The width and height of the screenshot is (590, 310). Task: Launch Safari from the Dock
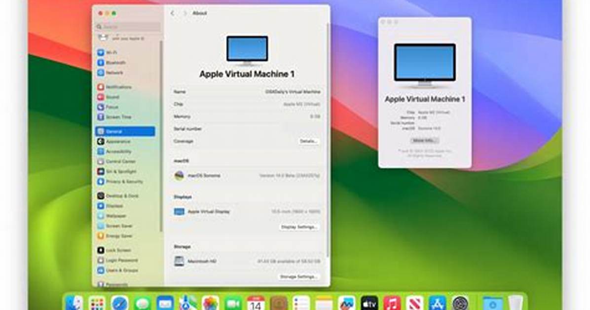(120, 303)
